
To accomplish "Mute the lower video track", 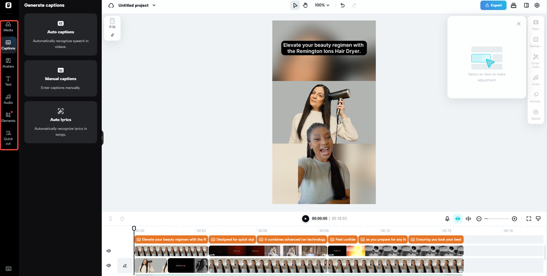I will click(109, 265).
